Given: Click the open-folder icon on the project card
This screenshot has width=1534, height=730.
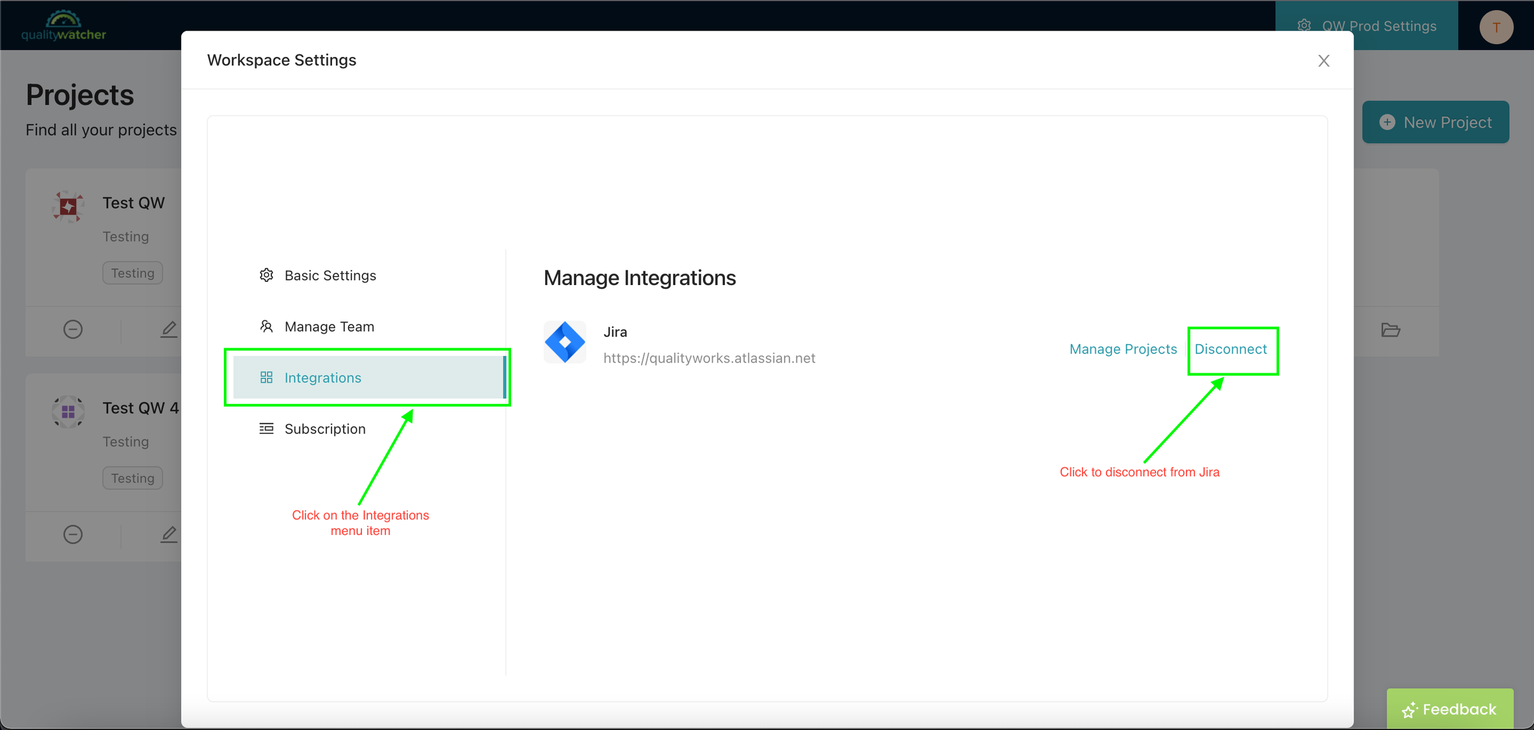Looking at the screenshot, I should tap(1391, 330).
